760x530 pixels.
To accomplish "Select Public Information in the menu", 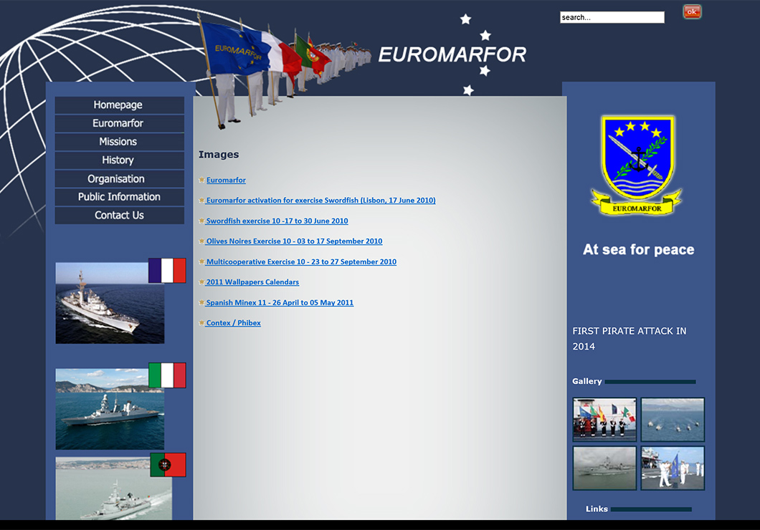I will (119, 197).
